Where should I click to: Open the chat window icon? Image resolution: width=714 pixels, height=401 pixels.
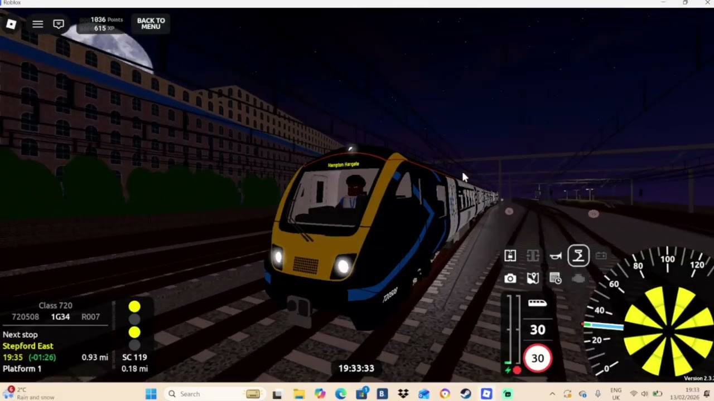point(59,24)
